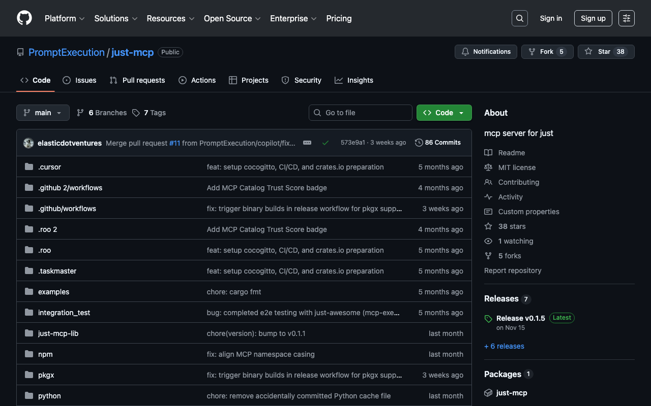The image size is (651, 406).
Task: Expand the main branch dropdown
Action: 43,113
